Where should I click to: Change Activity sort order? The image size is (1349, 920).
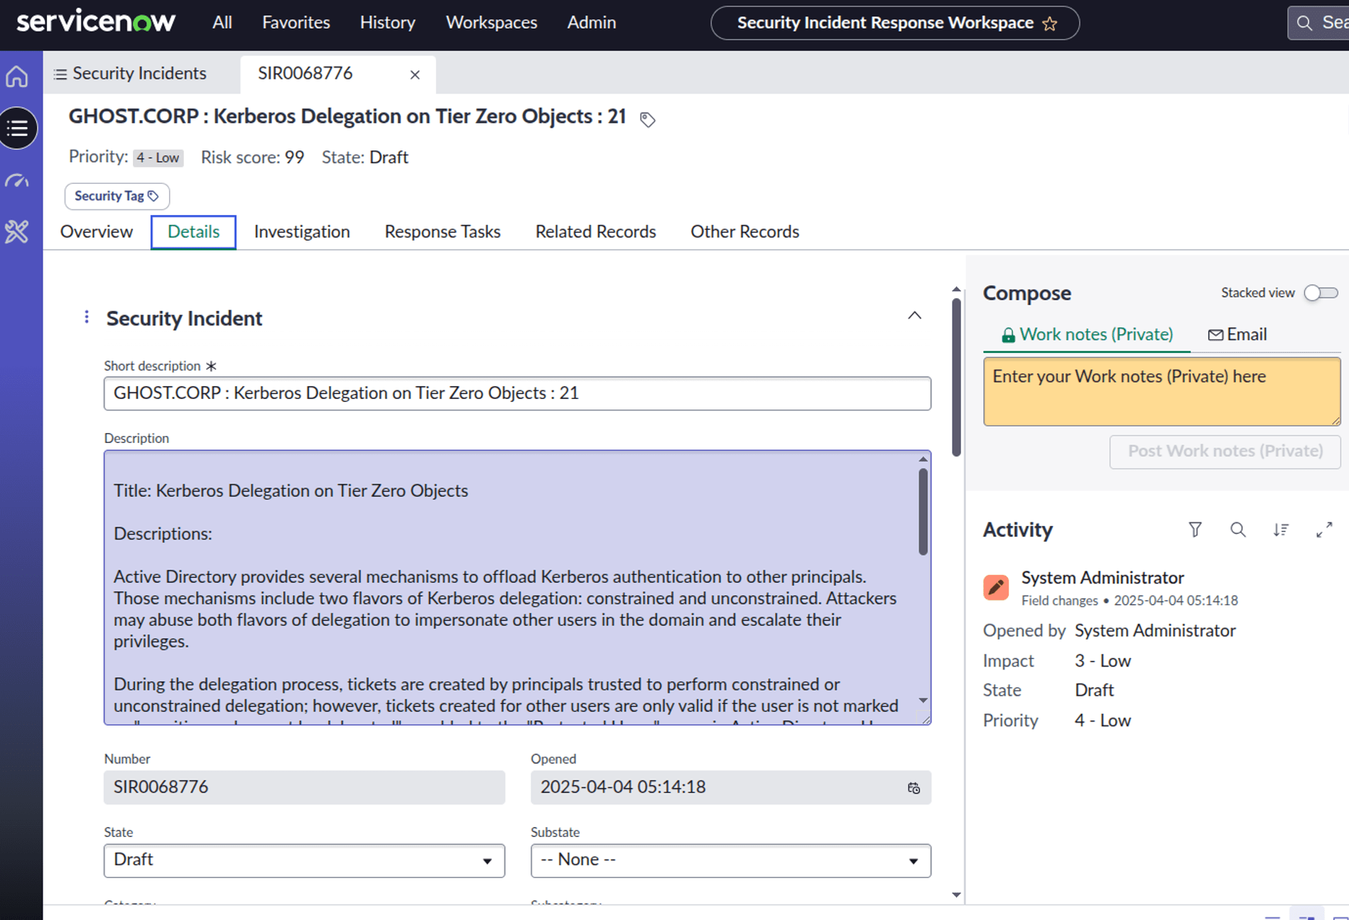pos(1281,530)
